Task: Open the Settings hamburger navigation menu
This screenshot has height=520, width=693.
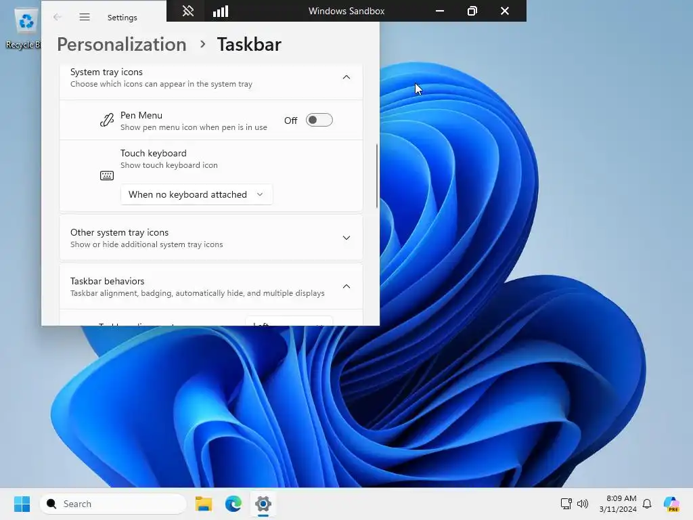Action: tap(85, 17)
